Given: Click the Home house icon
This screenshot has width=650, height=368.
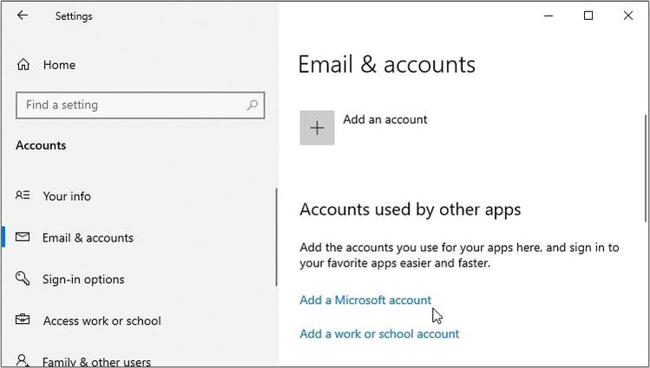Looking at the screenshot, I should tap(23, 65).
